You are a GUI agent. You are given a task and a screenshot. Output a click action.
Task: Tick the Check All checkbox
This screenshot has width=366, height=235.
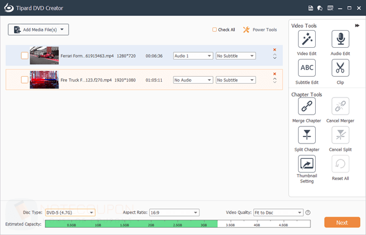coord(214,30)
